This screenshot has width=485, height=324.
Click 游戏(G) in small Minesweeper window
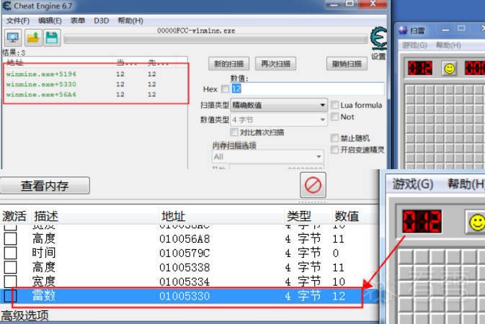coord(414,45)
